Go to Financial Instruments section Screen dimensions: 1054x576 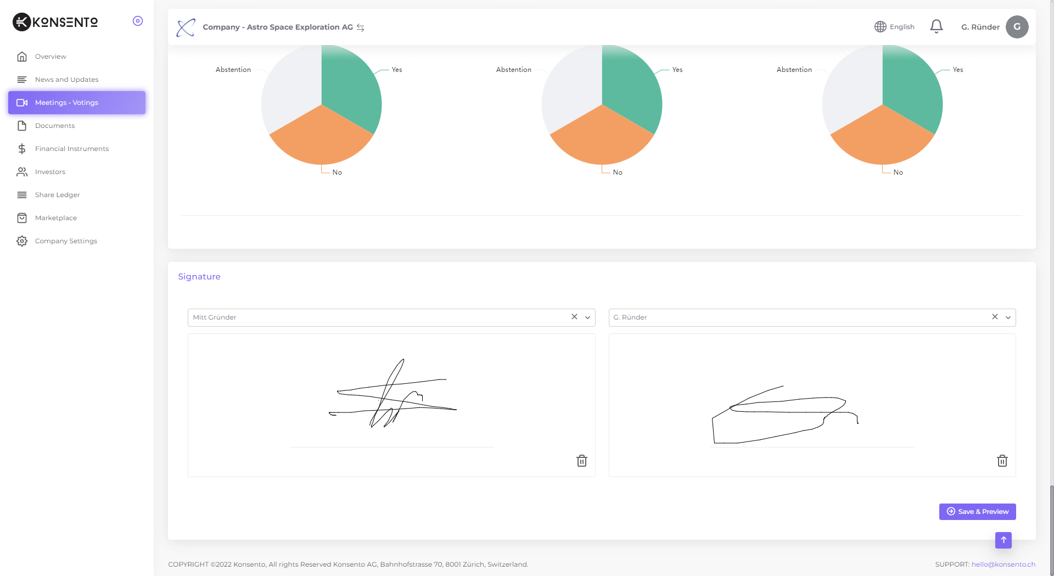(71, 149)
